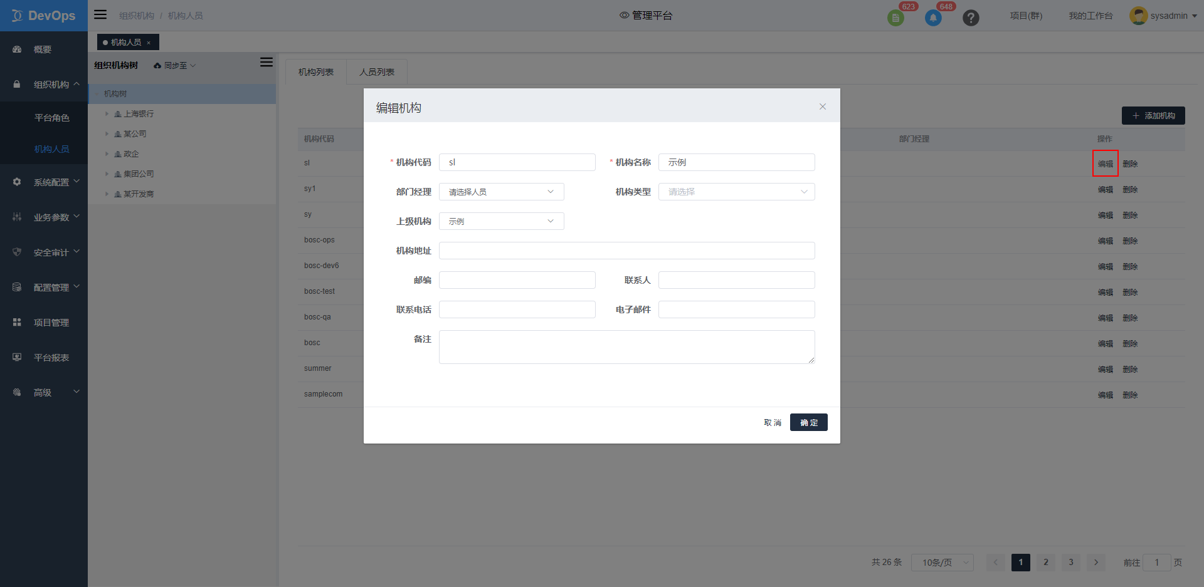Click the 机构名称 input field
Viewport: 1204px width, 587px height.
(x=737, y=162)
